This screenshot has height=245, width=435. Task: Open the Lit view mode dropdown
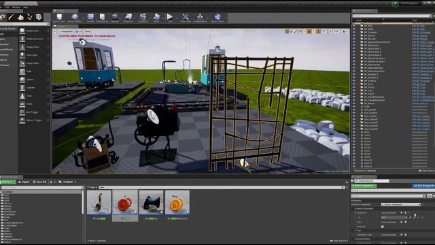pyautogui.click(x=79, y=32)
